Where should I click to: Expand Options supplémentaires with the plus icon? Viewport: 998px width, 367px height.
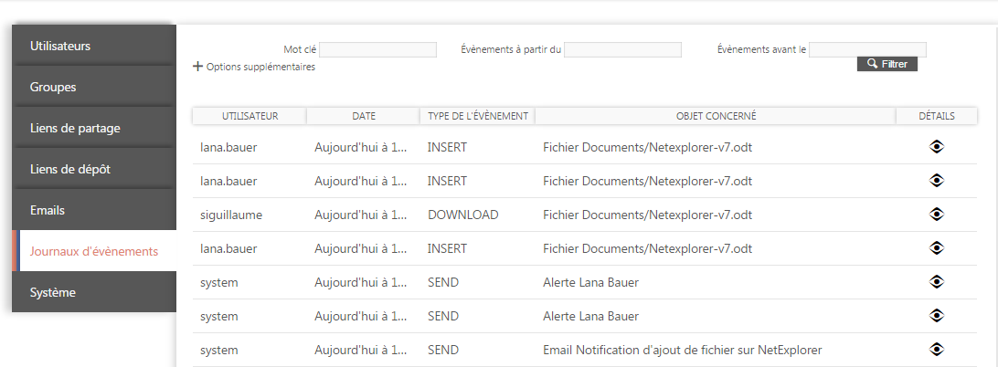pos(198,67)
